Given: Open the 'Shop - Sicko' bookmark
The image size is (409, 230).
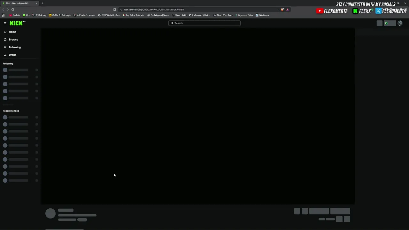Looking at the screenshot, I should (179, 15).
